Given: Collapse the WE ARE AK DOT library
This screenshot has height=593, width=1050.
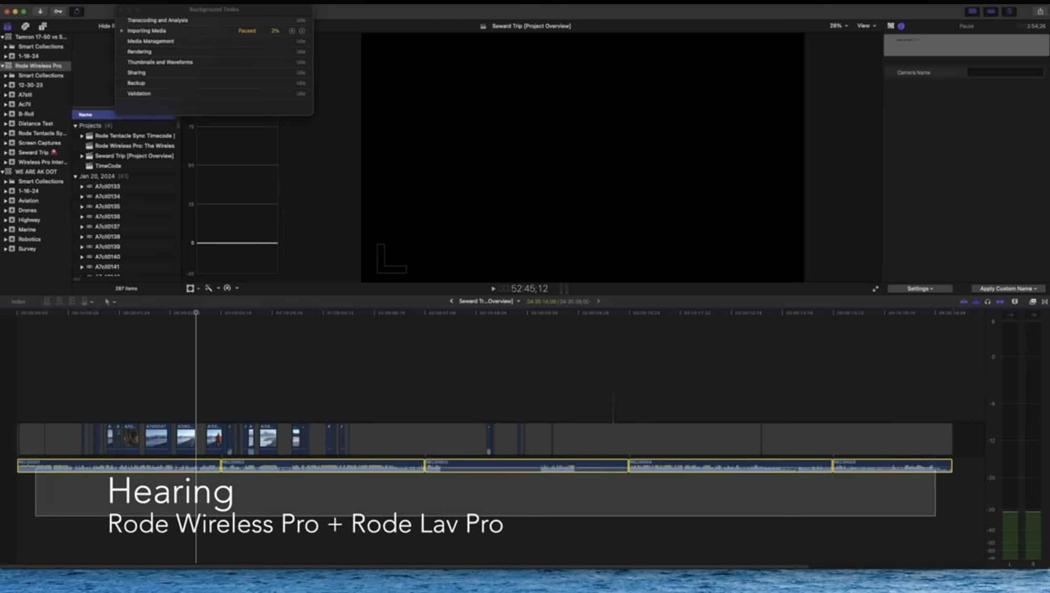Looking at the screenshot, I should point(3,172).
